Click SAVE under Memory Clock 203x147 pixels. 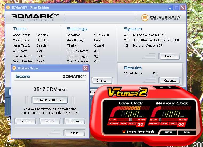click(164, 124)
